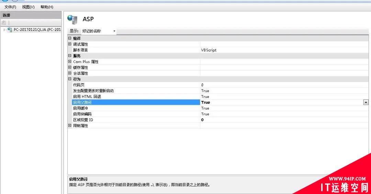Select the 启用缓冲 property row
The width and height of the screenshot is (371, 194).
click(x=136, y=108)
